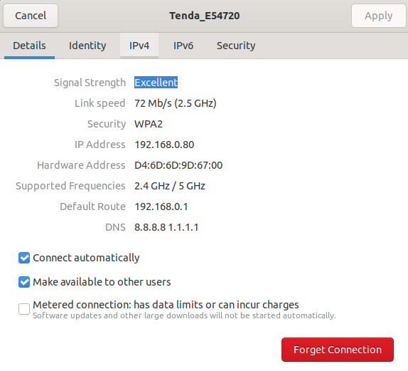Disable Connect automatically checkbox
This screenshot has width=408, height=371.
click(x=24, y=258)
